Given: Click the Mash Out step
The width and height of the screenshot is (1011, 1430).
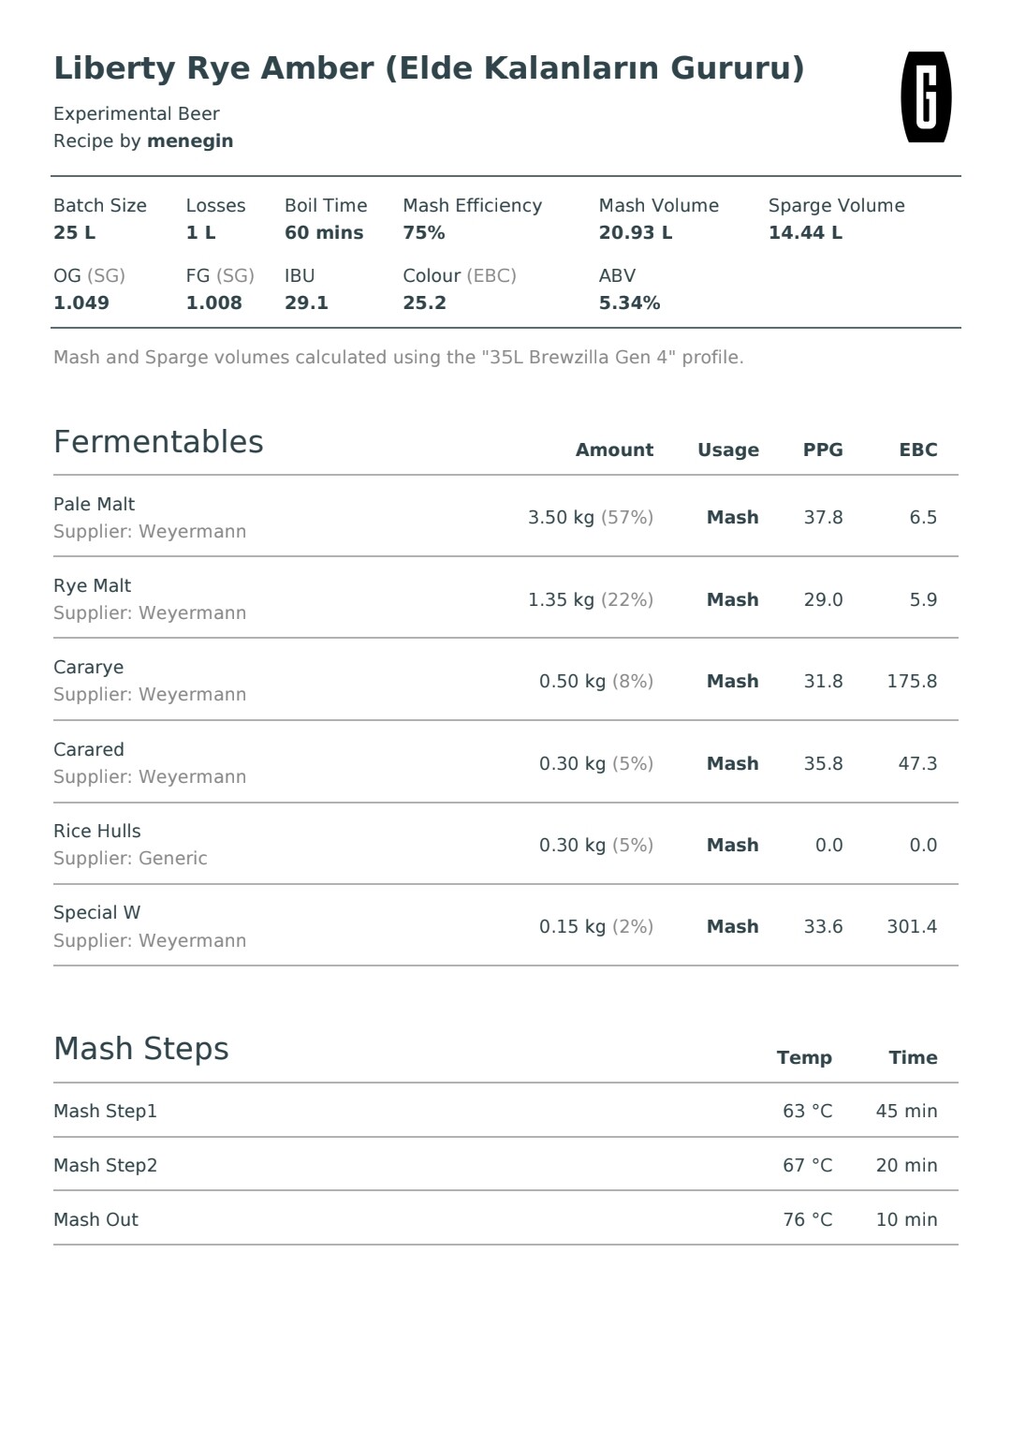Looking at the screenshot, I should point(505,1219).
